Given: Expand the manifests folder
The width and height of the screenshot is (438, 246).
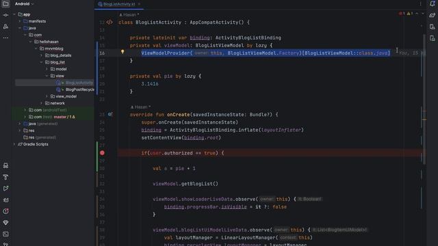Looking at the screenshot, I should [x=20, y=21].
